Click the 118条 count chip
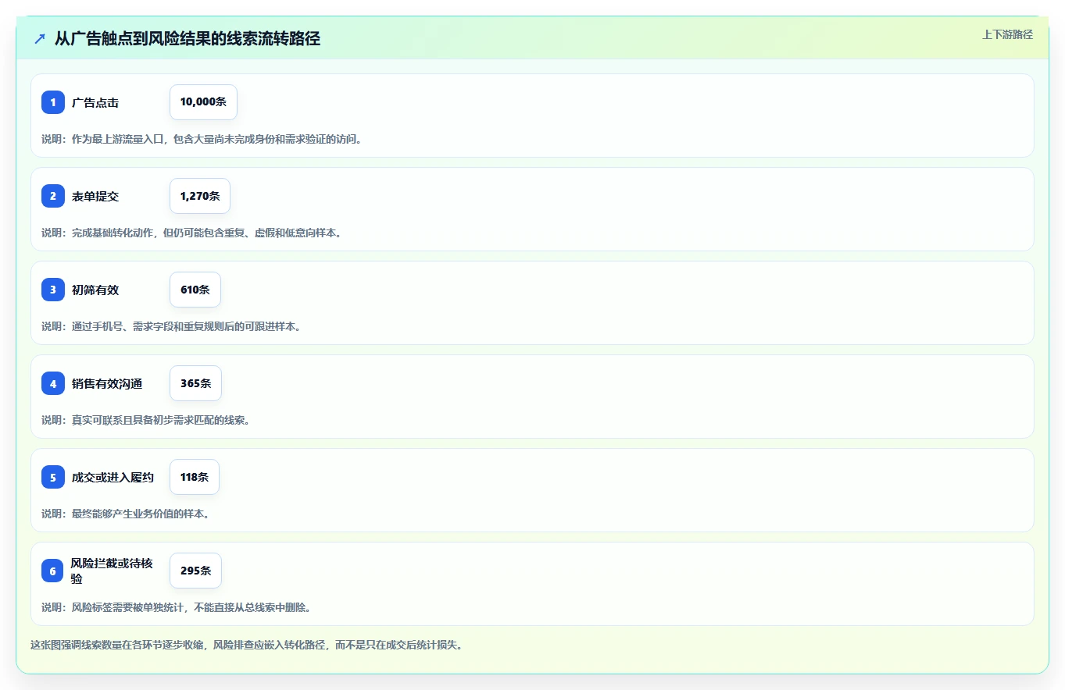The height and width of the screenshot is (690, 1065). (x=195, y=477)
